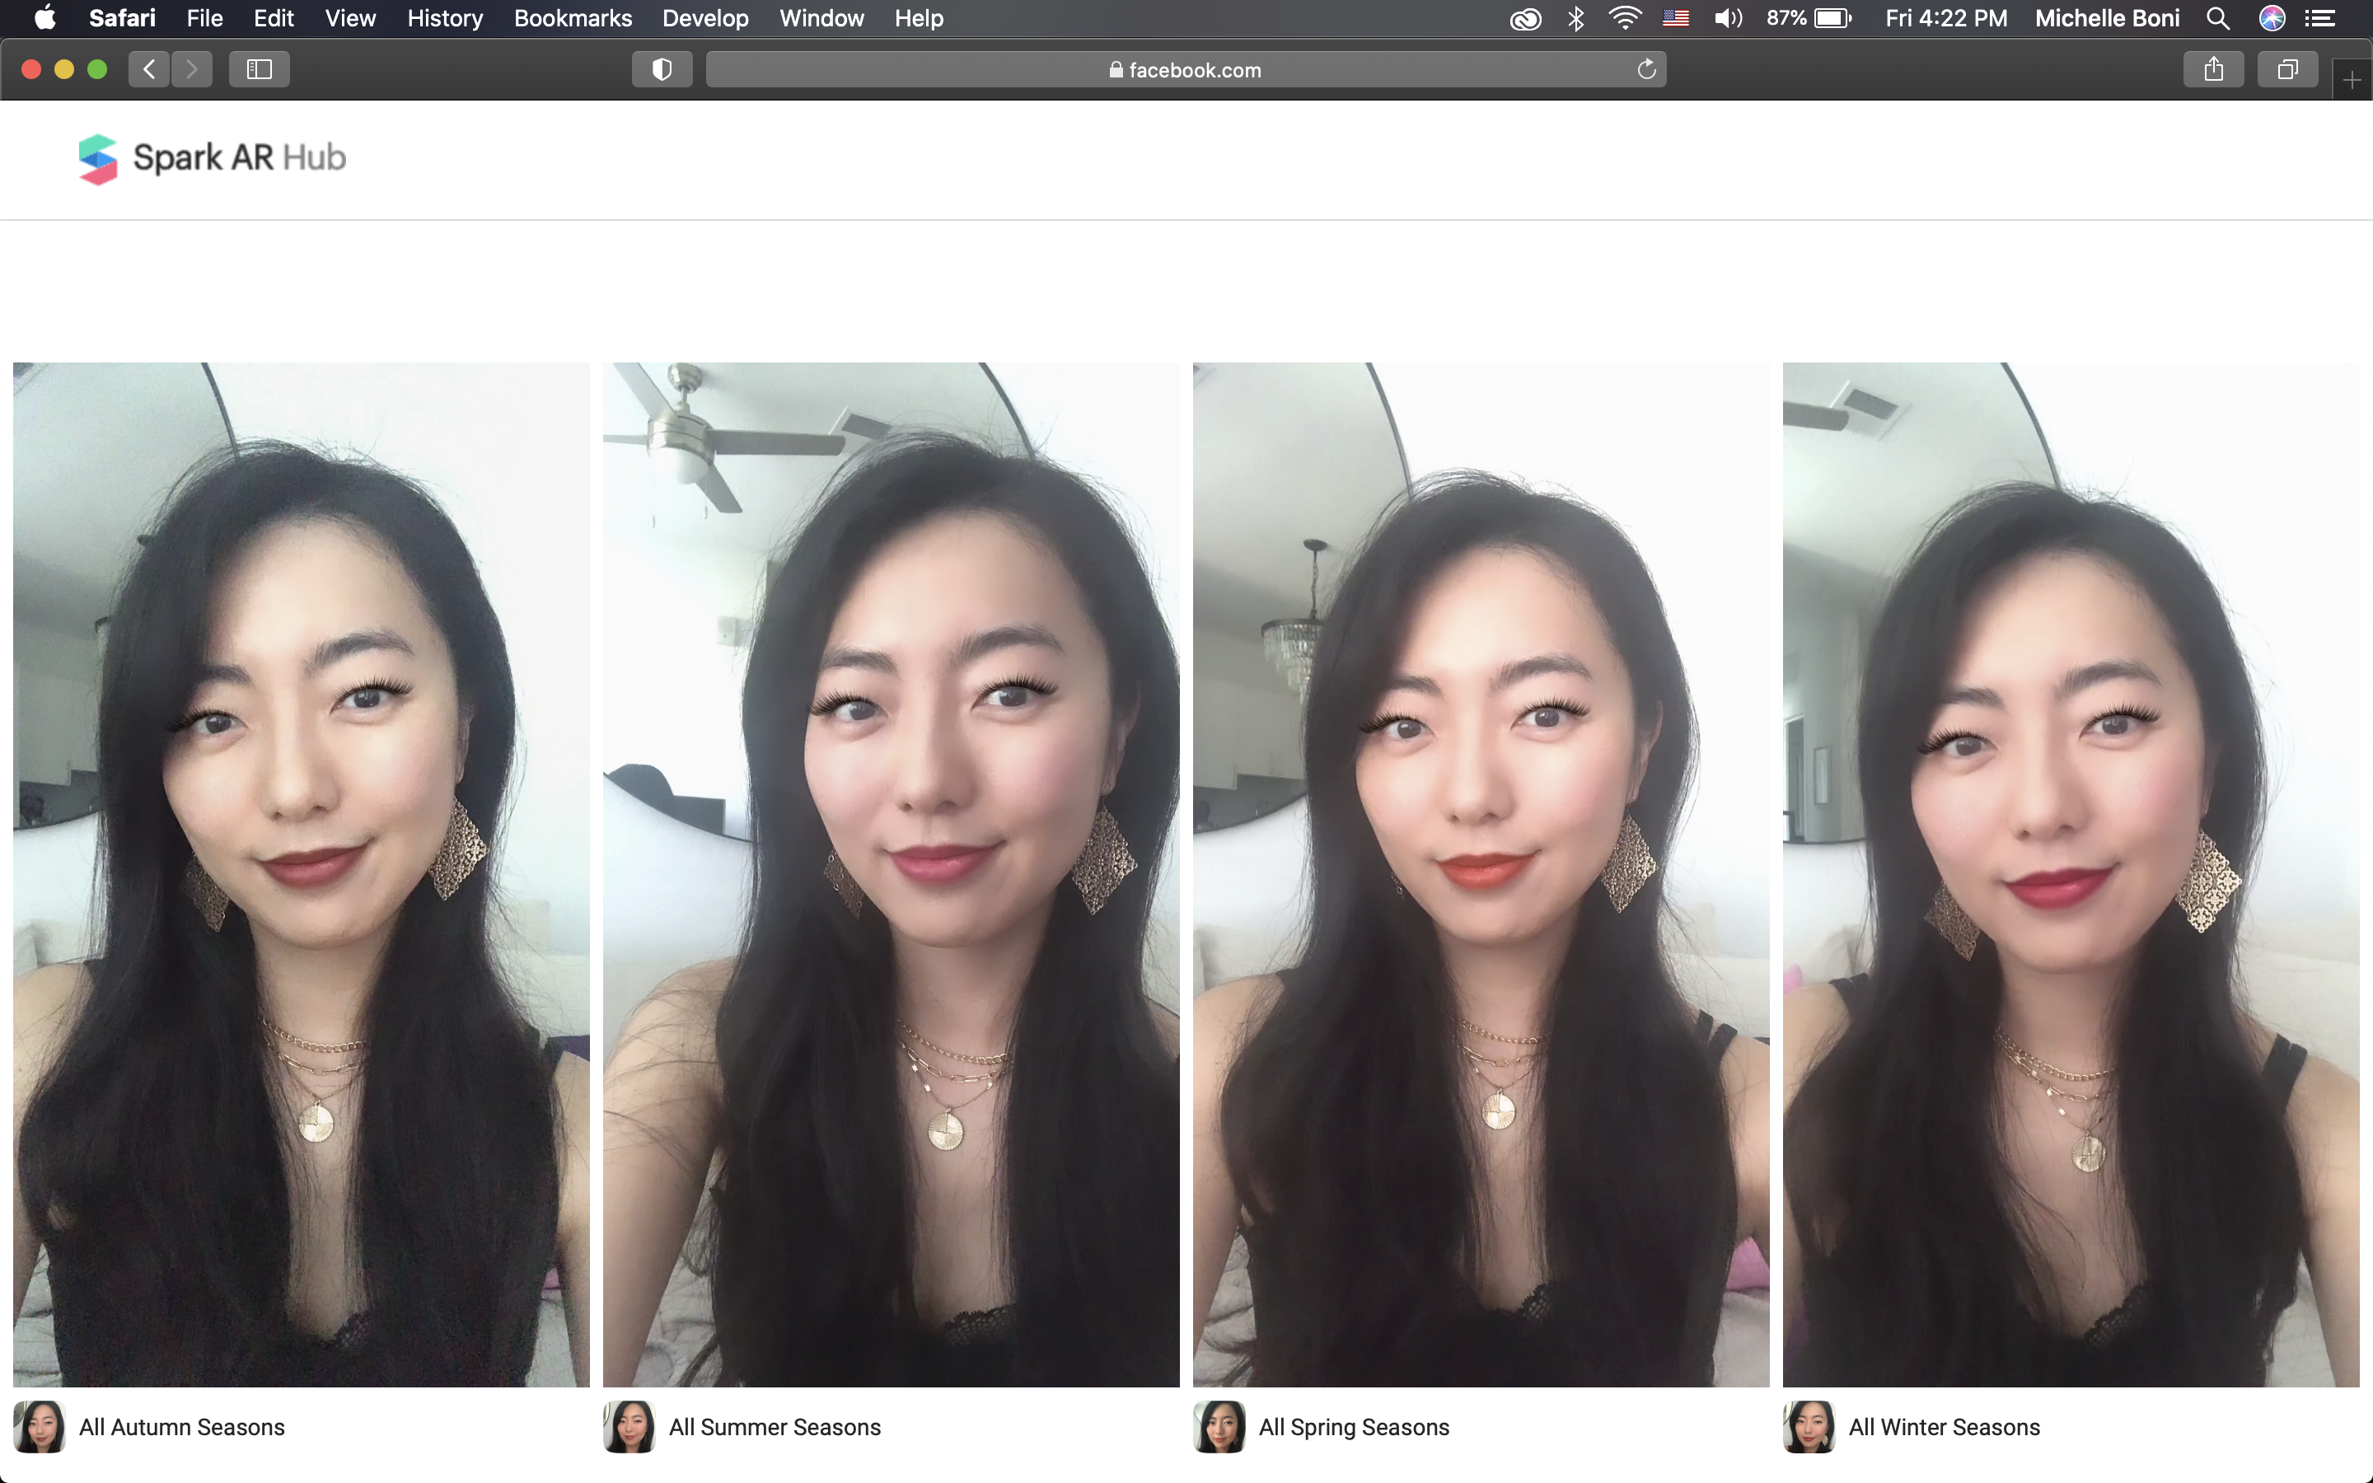Open the Edit menu
Image resolution: width=2373 pixels, height=1483 pixels.
coord(274,17)
